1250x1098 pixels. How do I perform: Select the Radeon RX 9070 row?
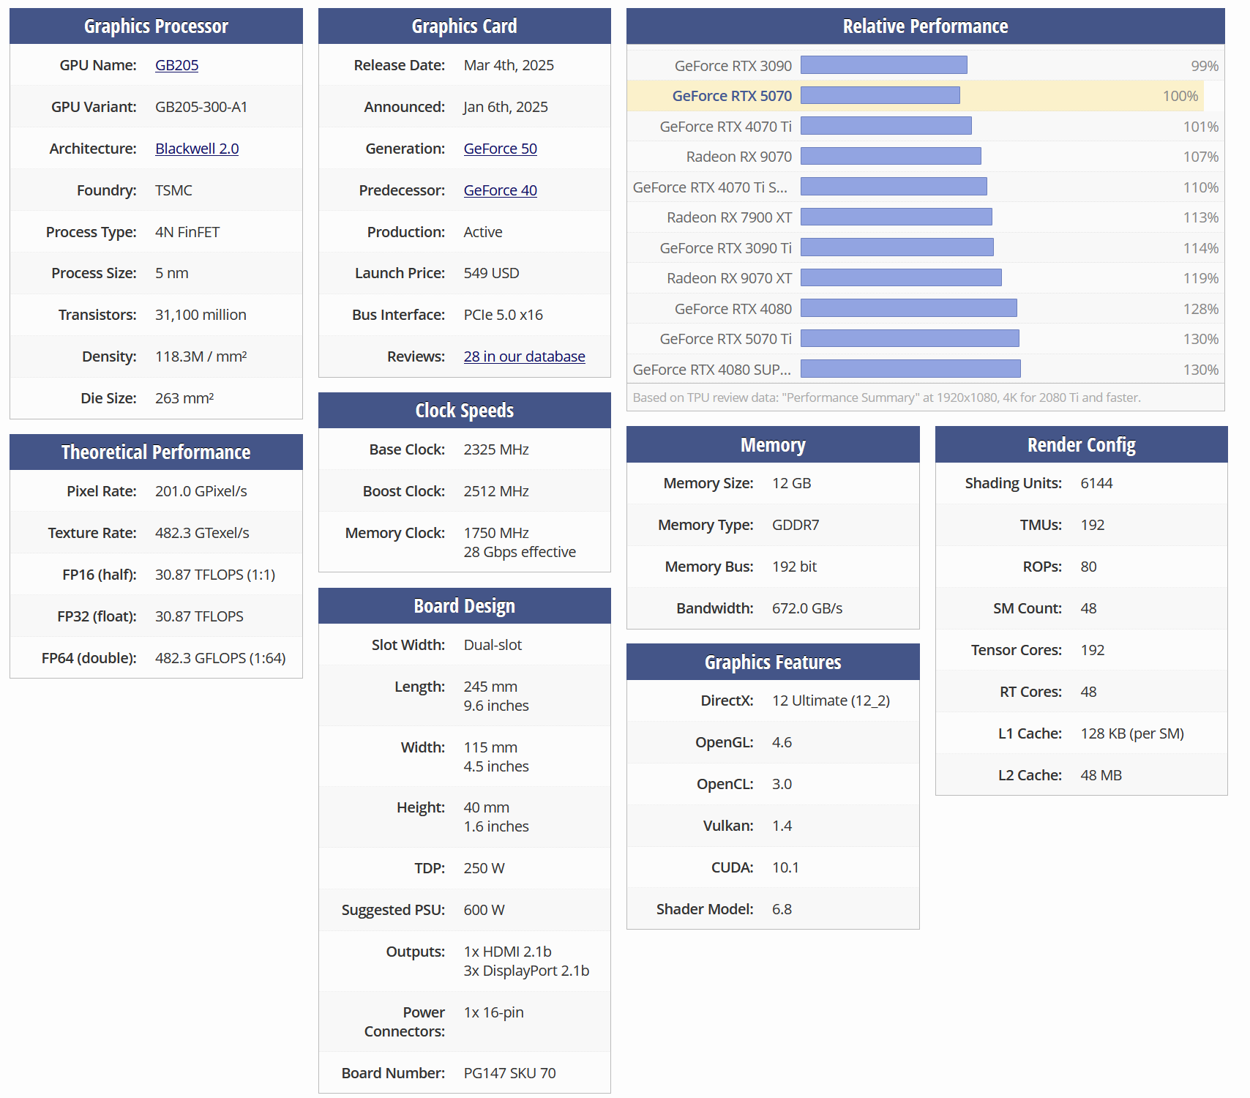click(x=925, y=157)
